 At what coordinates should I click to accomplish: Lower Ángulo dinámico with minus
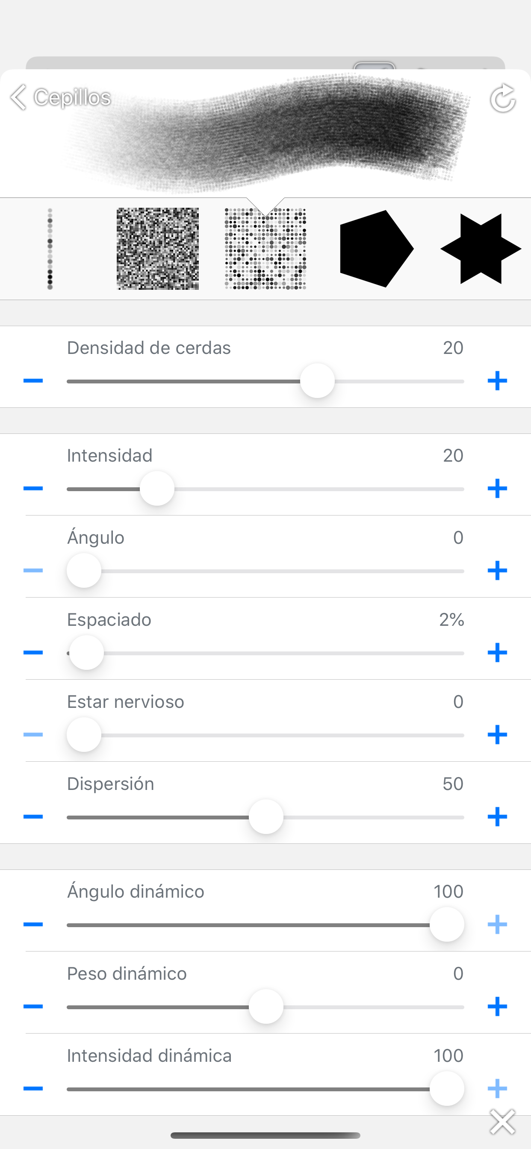(33, 924)
